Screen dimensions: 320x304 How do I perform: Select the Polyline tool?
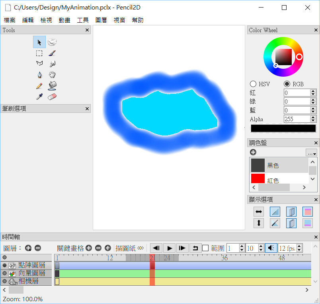tap(39, 64)
